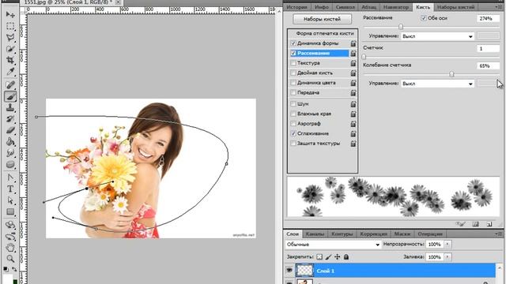
Task: Enable the Влажные края checkbox
Action: coord(293,114)
